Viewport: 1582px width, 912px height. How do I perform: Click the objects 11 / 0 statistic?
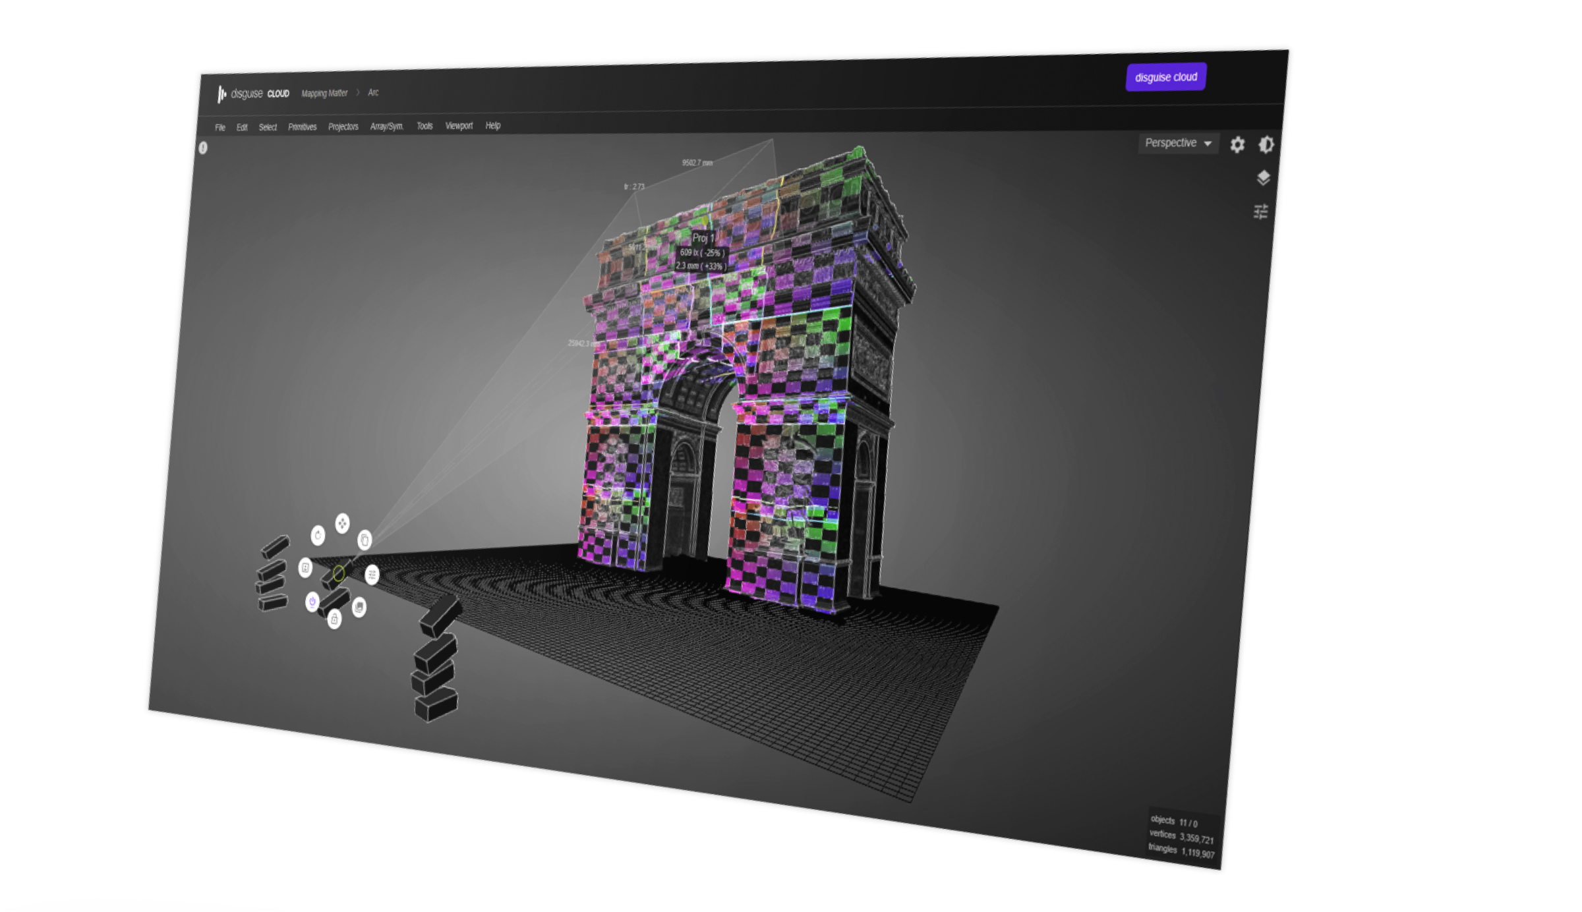click(x=1174, y=821)
